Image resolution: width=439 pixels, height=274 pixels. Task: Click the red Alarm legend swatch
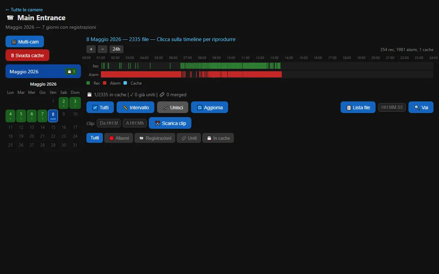pyautogui.click(x=105, y=83)
